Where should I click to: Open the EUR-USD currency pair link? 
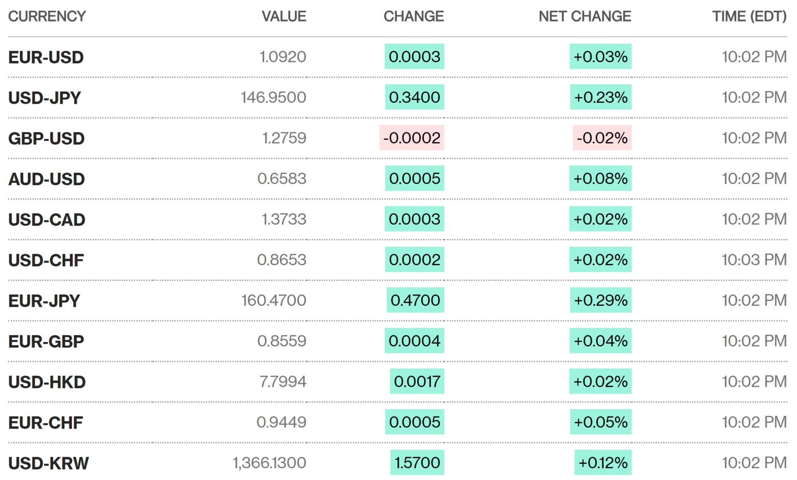click(46, 57)
